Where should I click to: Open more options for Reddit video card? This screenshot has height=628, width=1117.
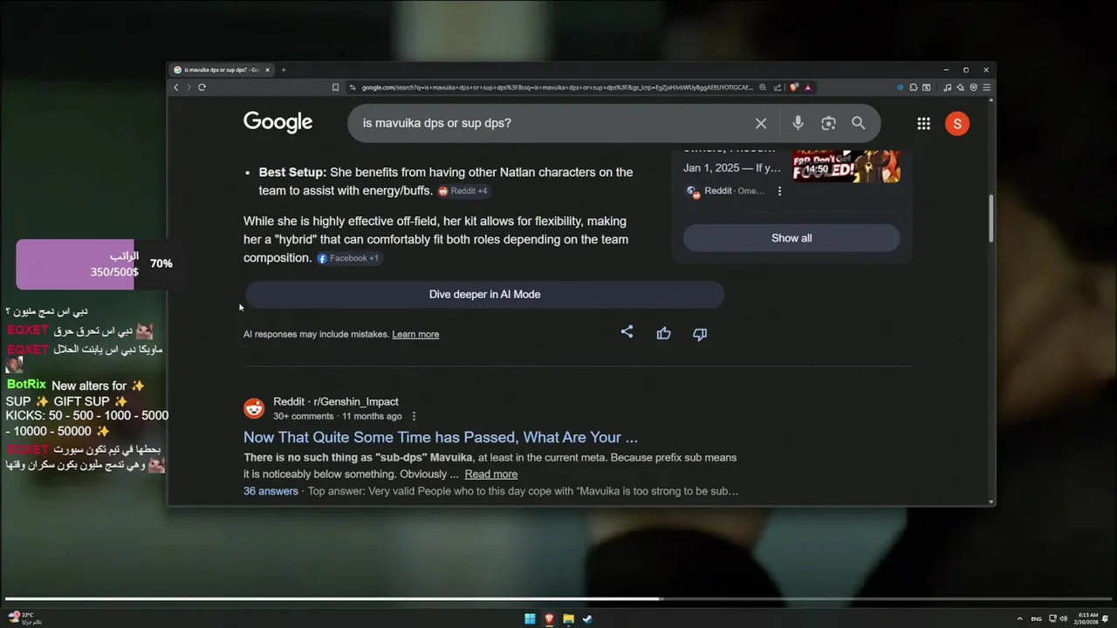[x=779, y=191]
